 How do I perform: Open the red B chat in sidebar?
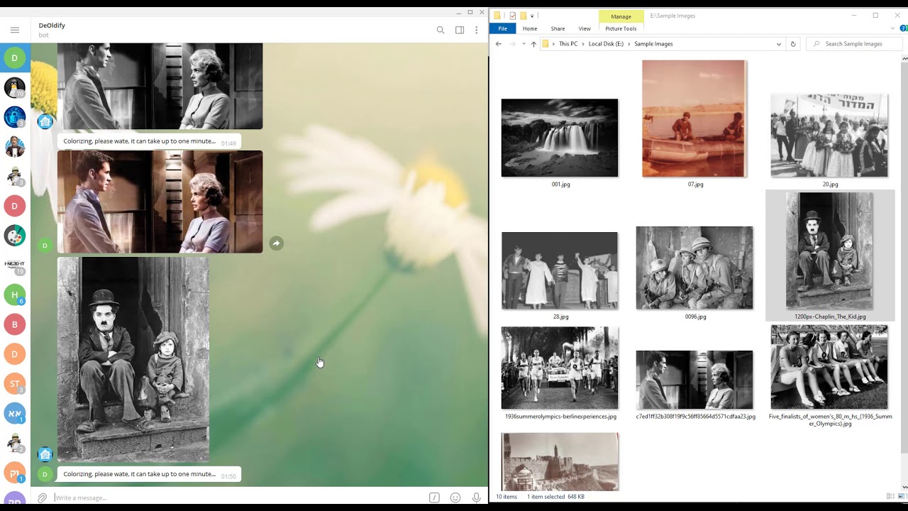coord(15,324)
